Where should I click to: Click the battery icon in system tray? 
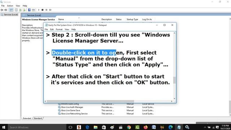click(x=209, y=127)
